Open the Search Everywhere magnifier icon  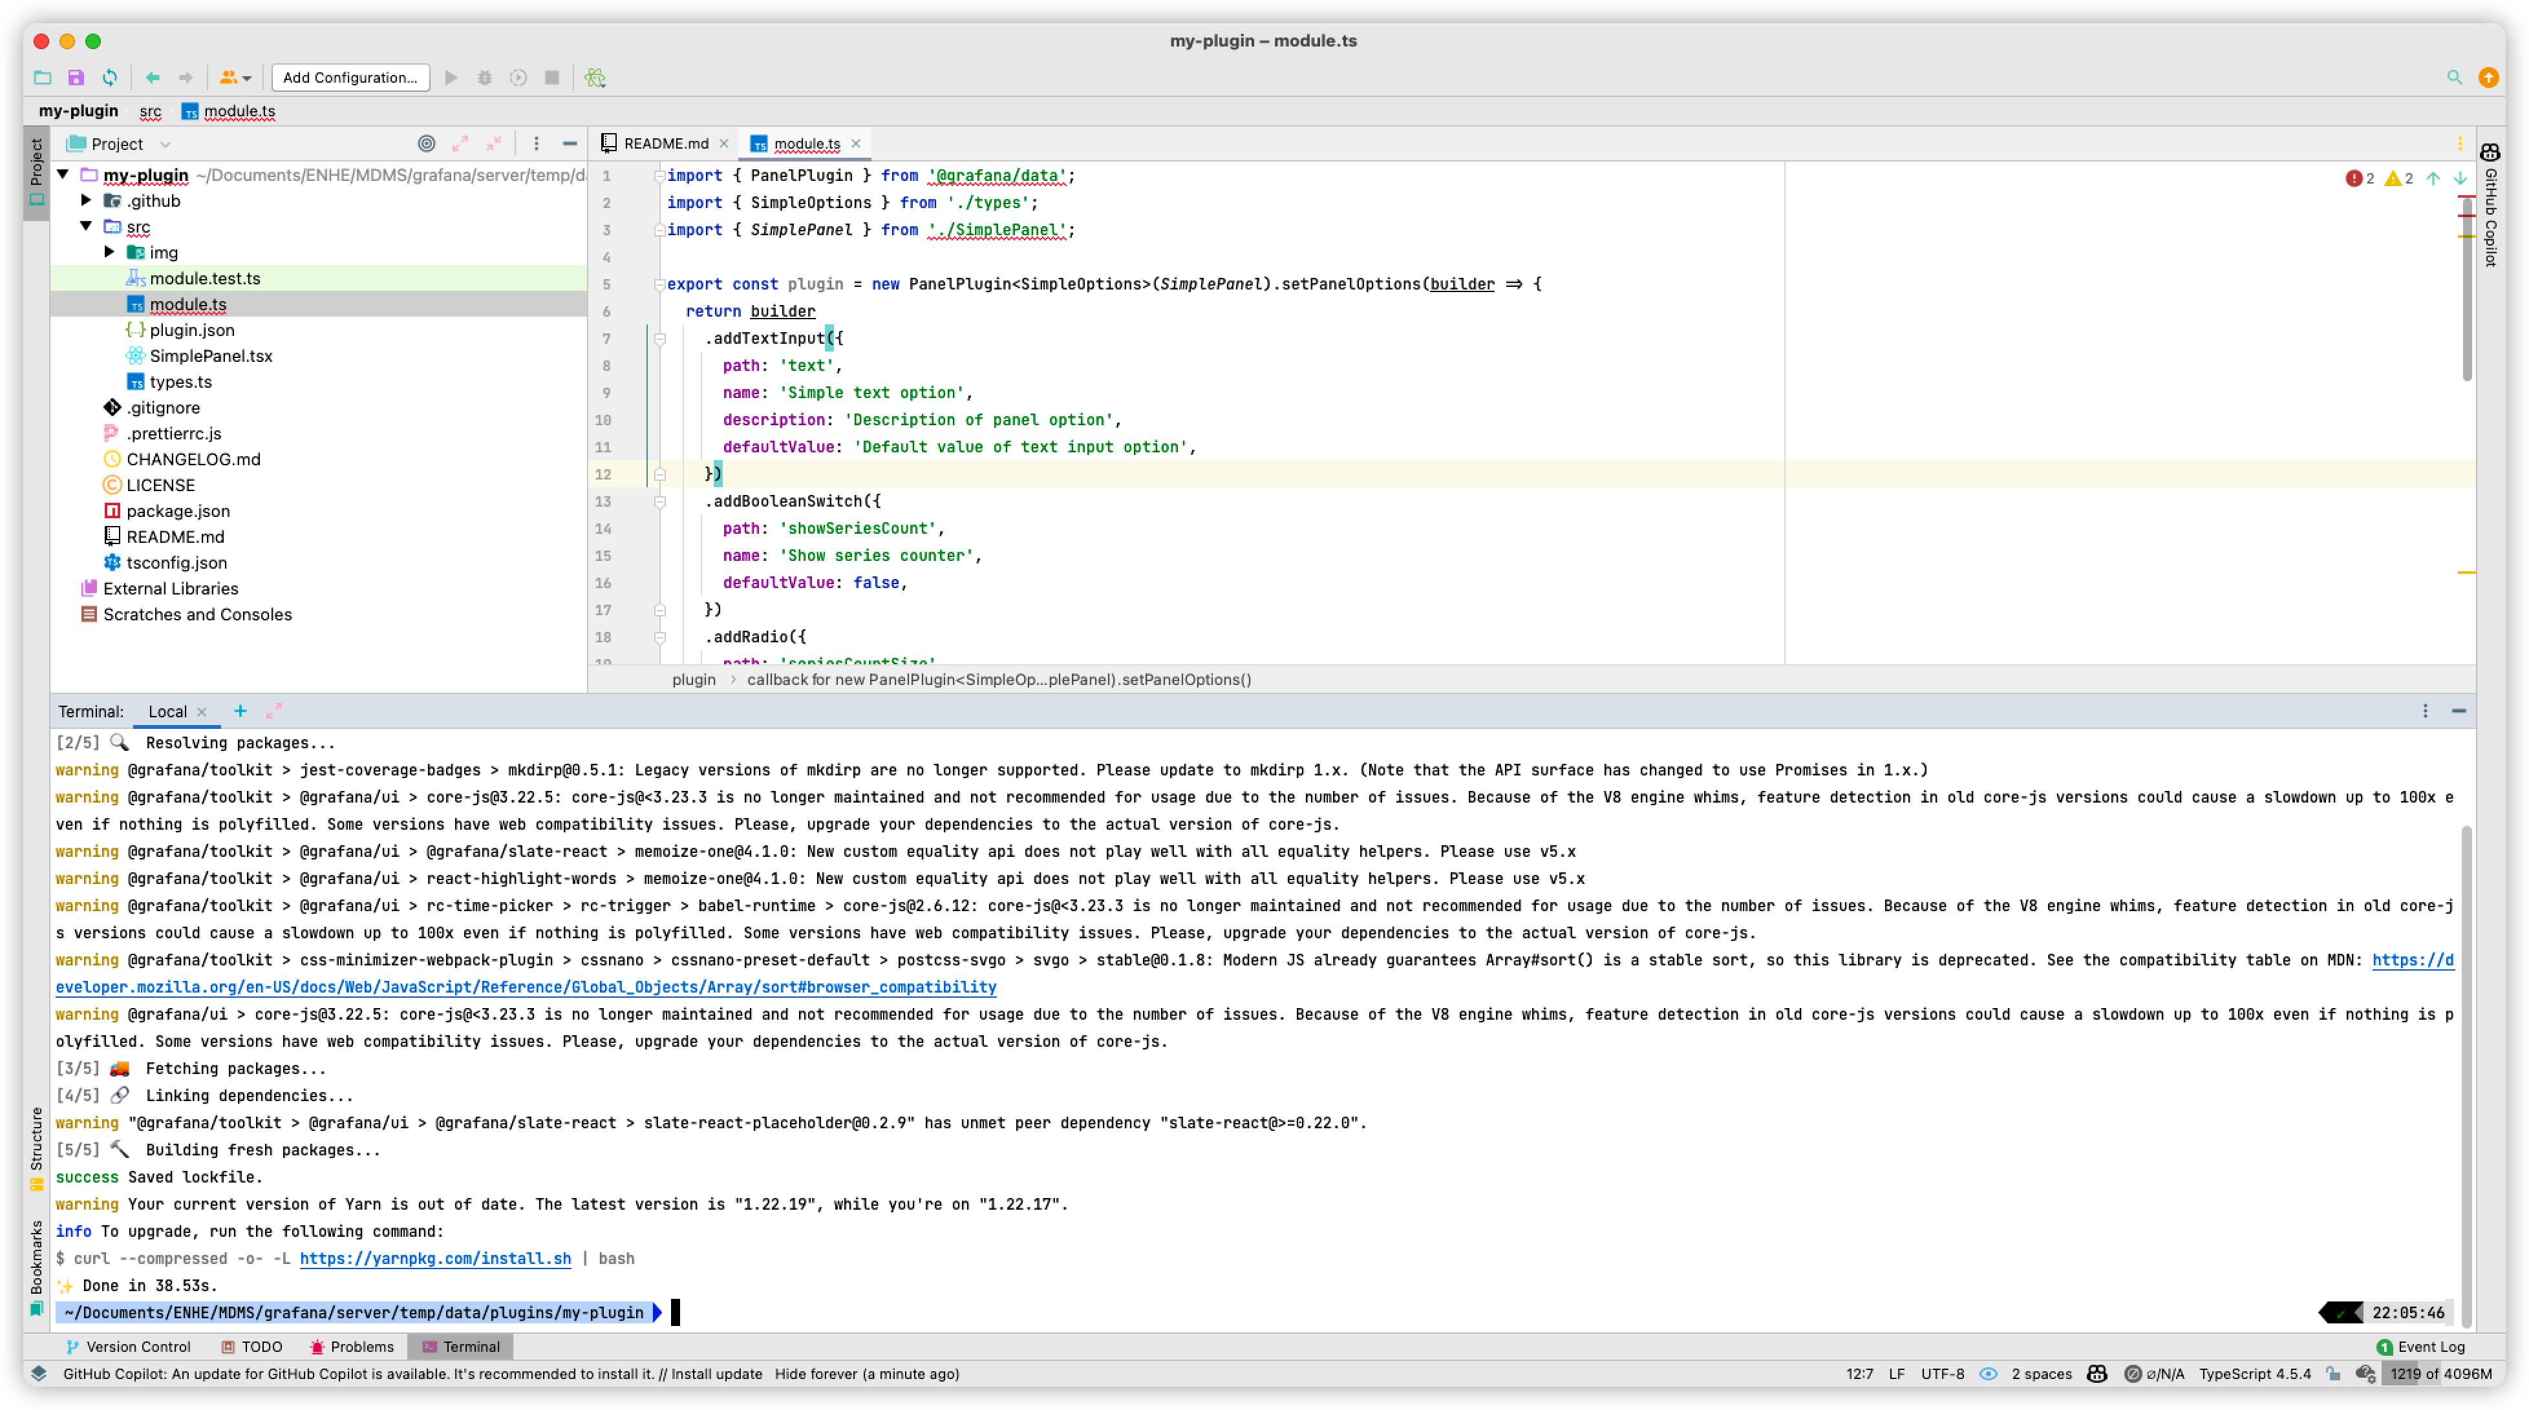2455,78
